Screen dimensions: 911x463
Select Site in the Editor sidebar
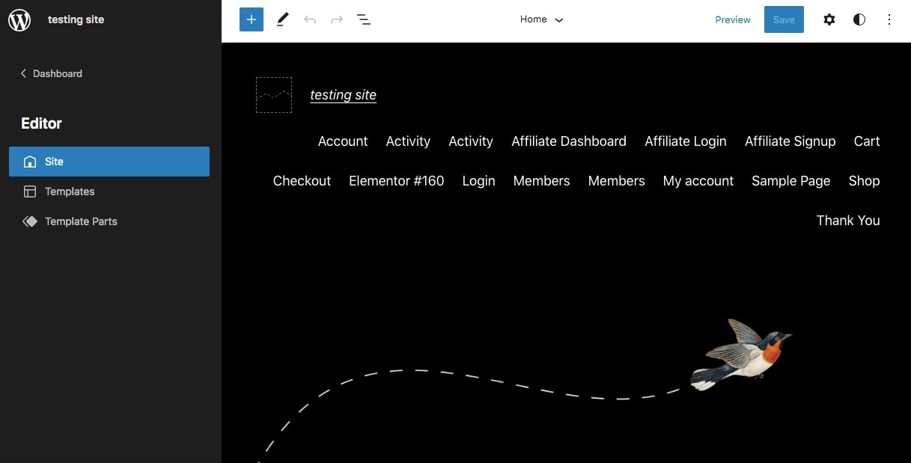[109, 162]
